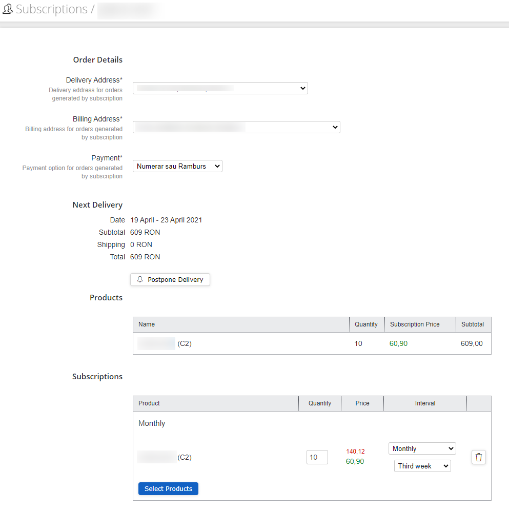This screenshot has height=512, width=509.
Task: Click the Subtotal column header
Action: (x=472, y=324)
